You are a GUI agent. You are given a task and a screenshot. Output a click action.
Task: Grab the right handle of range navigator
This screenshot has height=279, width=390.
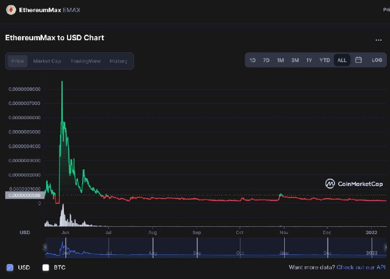[x=385, y=247]
